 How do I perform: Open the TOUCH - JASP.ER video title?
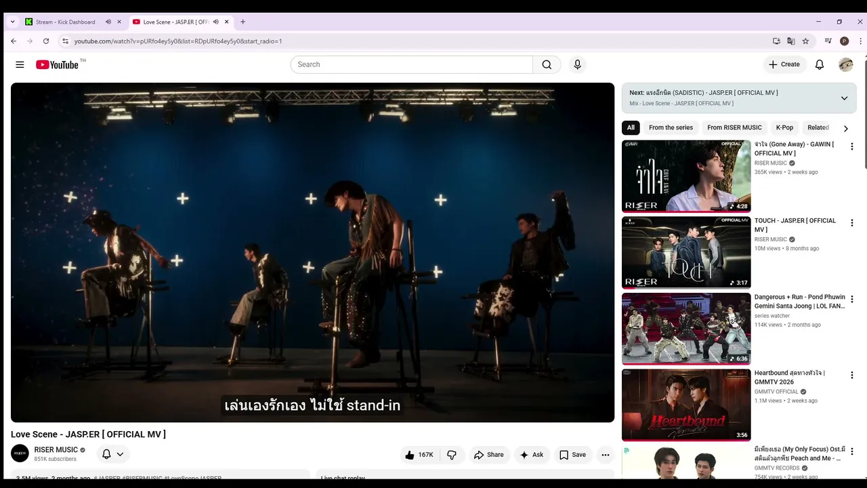795,225
